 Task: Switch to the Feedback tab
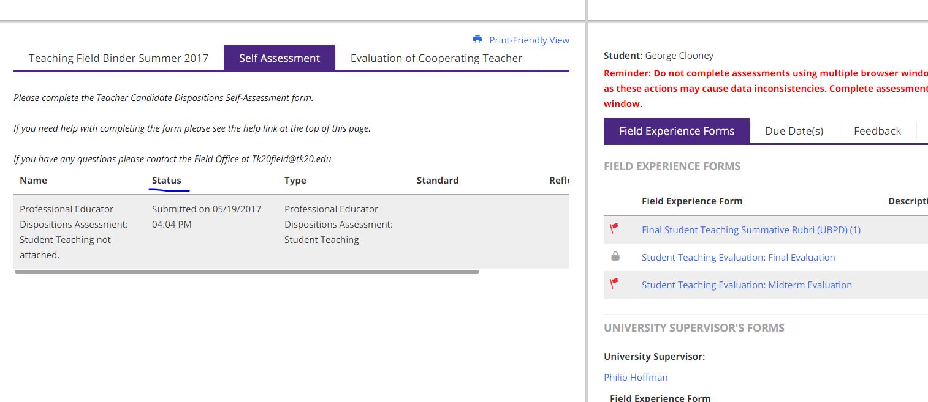pyautogui.click(x=877, y=131)
